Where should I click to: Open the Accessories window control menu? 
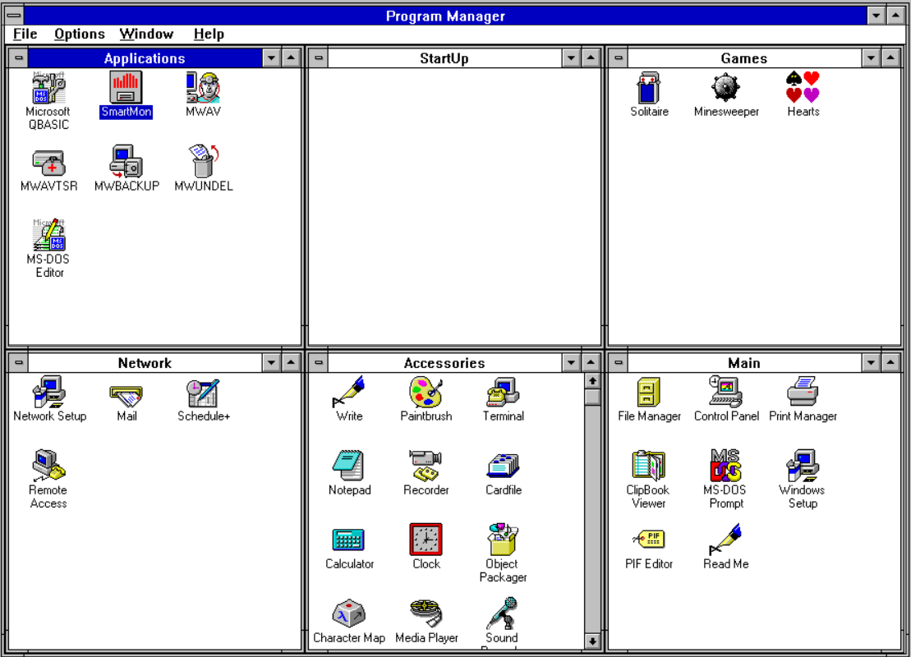(319, 363)
